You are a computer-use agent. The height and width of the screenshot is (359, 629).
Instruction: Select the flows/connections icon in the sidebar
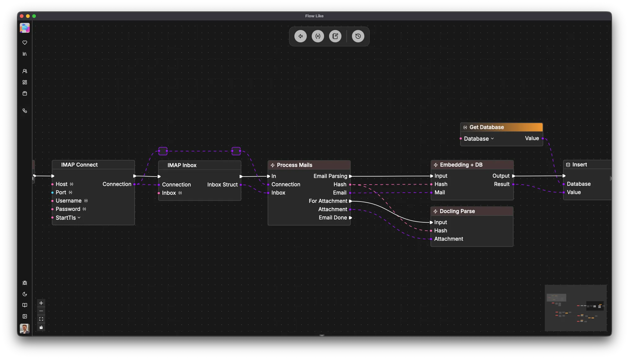pyautogui.click(x=25, y=111)
